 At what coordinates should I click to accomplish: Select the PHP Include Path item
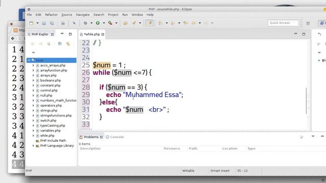coord(53,141)
